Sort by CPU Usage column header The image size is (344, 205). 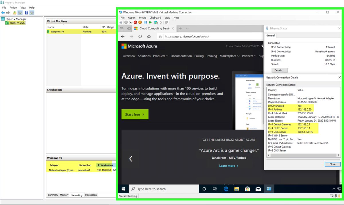click(x=108, y=27)
